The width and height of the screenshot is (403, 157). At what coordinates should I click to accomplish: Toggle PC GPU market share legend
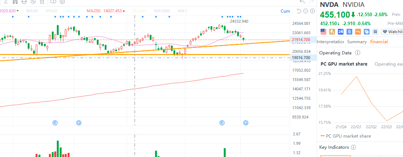pyautogui.click(x=346, y=136)
